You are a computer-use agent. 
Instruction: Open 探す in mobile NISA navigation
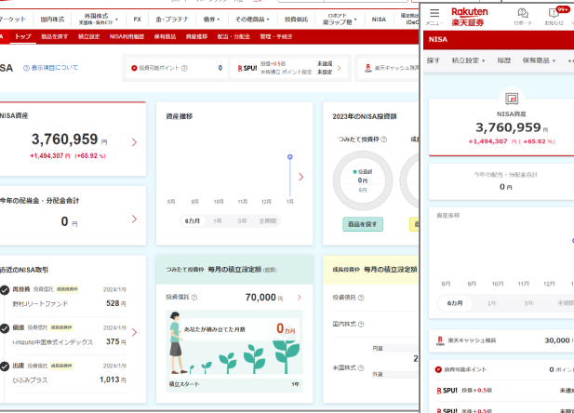coord(434,60)
